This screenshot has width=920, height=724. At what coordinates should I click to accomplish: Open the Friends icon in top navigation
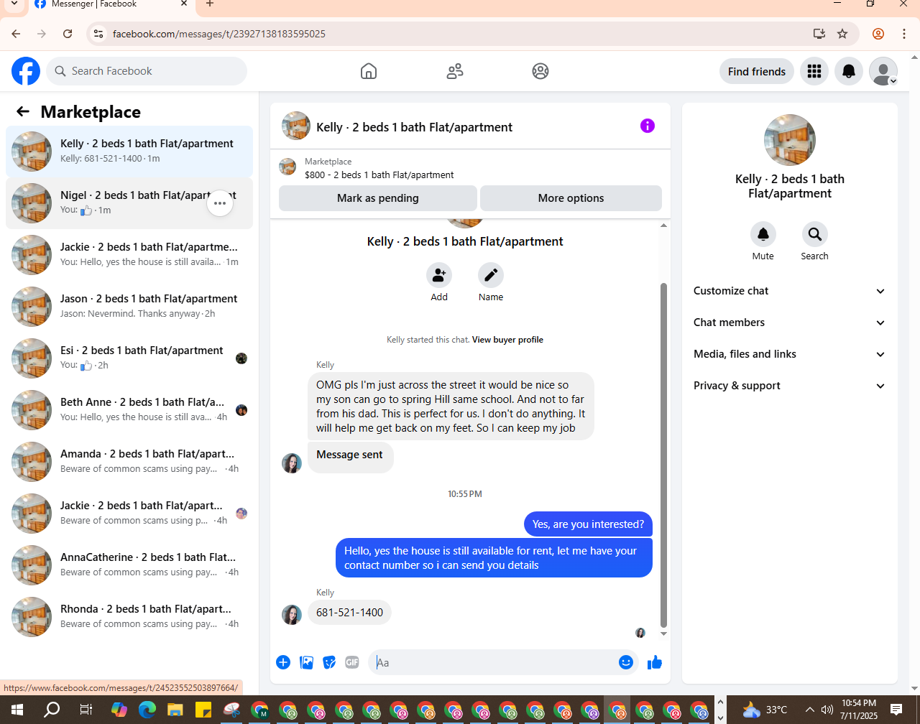455,71
